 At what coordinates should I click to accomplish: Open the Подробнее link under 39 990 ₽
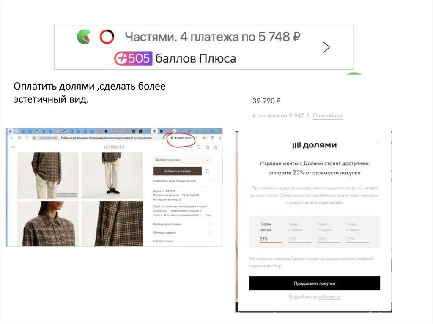click(x=328, y=116)
